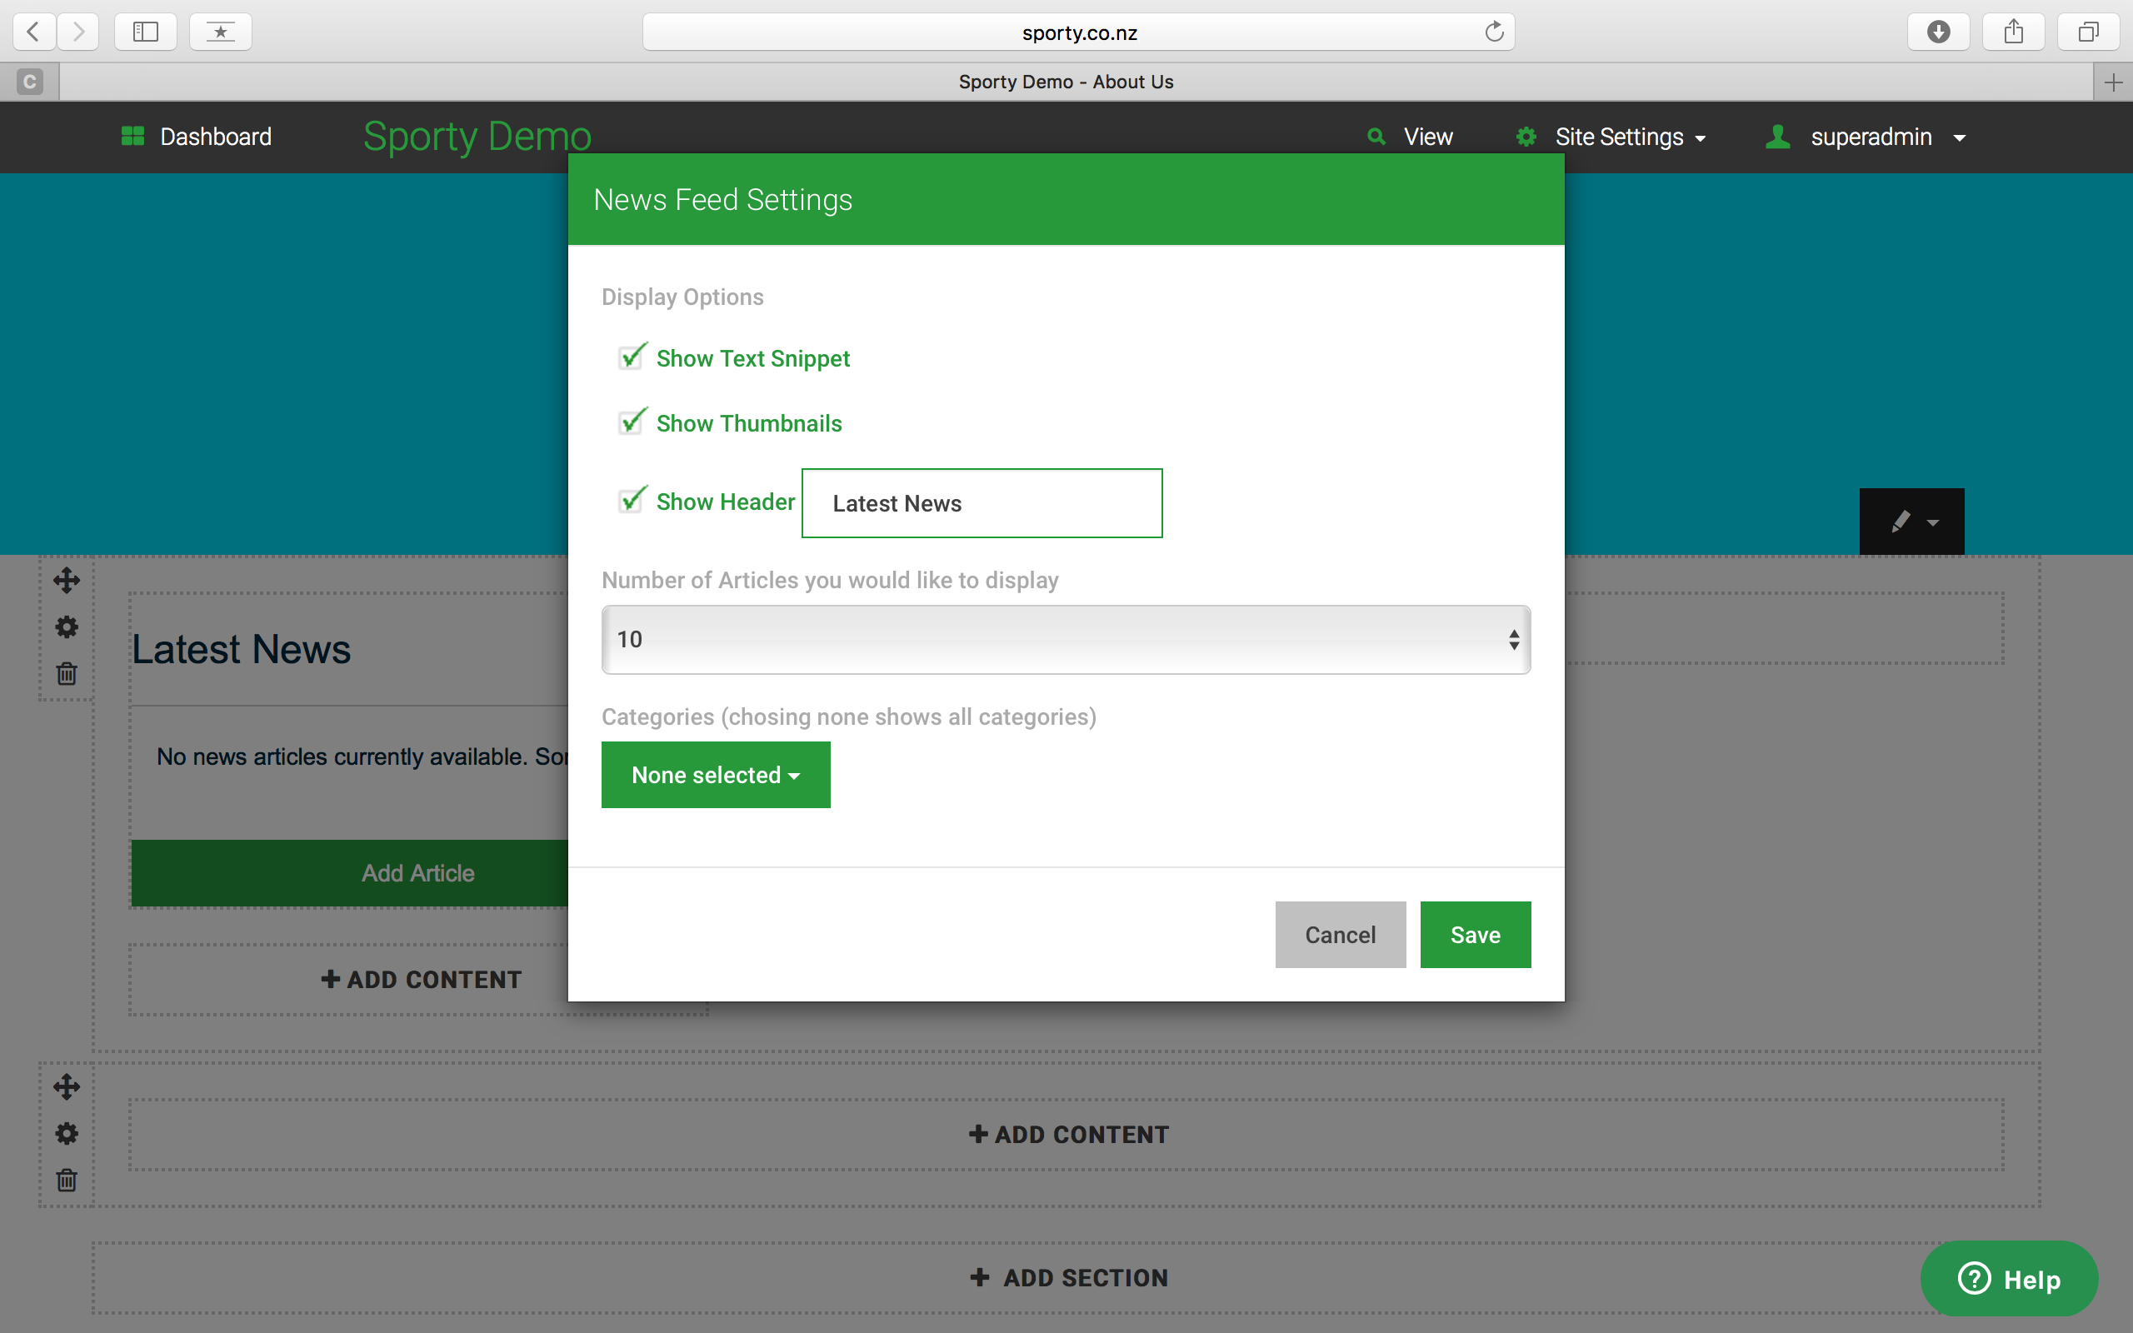
Task: Open the Share icon in browser toolbar
Action: pyautogui.click(x=2013, y=32)
